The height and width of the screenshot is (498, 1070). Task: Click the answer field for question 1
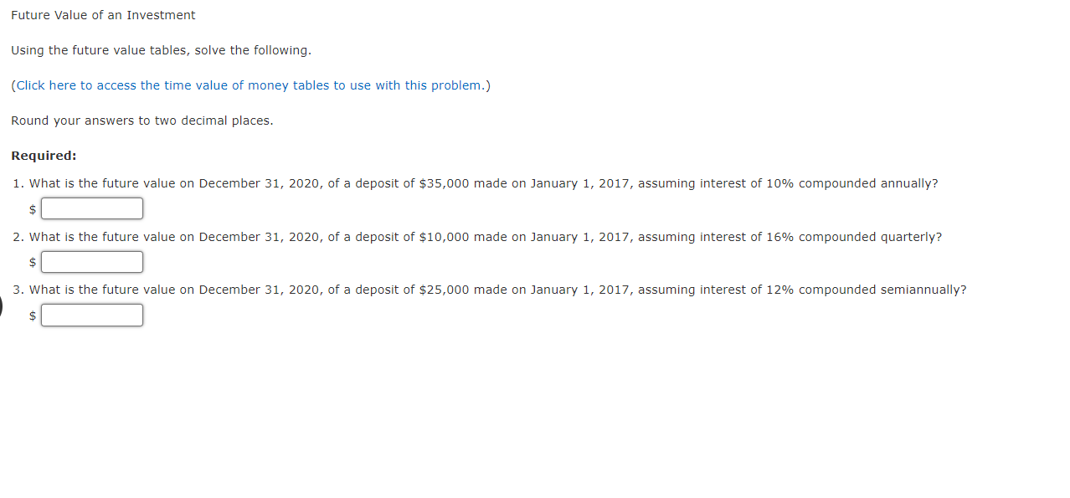click(92, 208)
